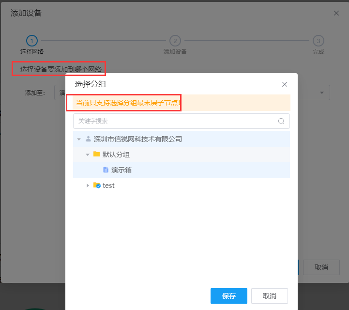This screenshot has height=310, width=349.
Task: Close the 添加设备 window with the X
Action: pyautogui.click(x=336, y=13)
